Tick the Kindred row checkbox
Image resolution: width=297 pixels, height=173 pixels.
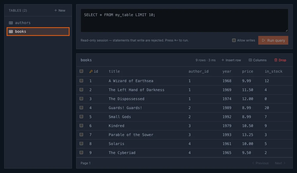(81, 125)
